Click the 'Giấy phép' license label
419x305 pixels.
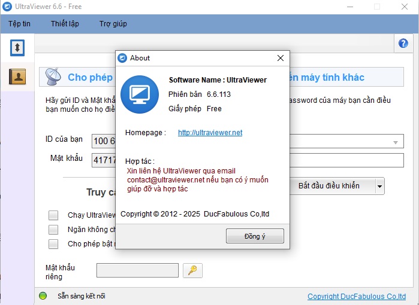185,109
